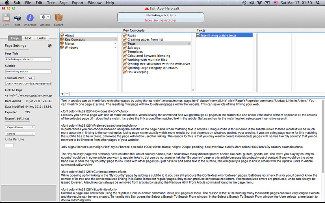Image resolution: width=325 pixels, height=203 pixels.
Task: Expand the Menus row arrow
Action: click(x=115, y=43)
